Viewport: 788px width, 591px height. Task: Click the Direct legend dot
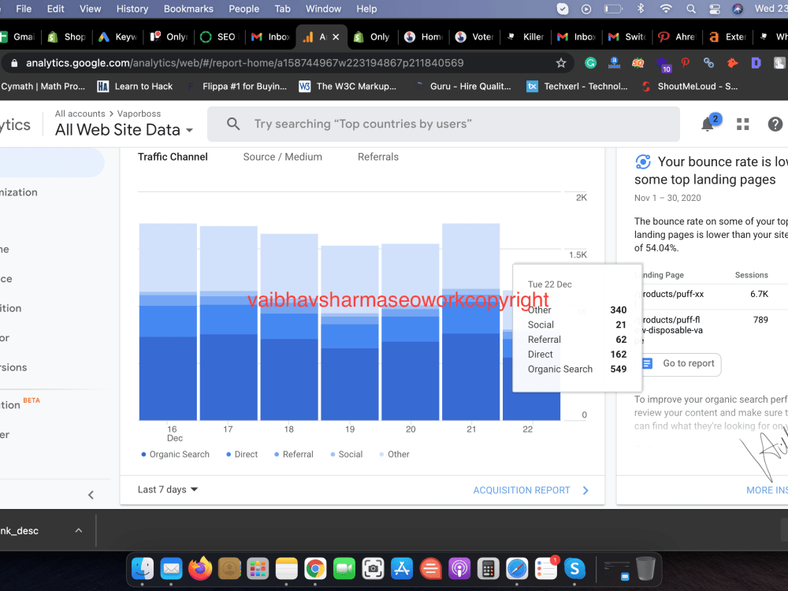[x=229, y=455]
